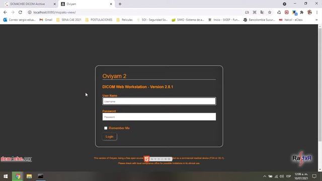Show hidden system tray icons
322x181 pixels.
pyautogui.click(x=265, y=176)
